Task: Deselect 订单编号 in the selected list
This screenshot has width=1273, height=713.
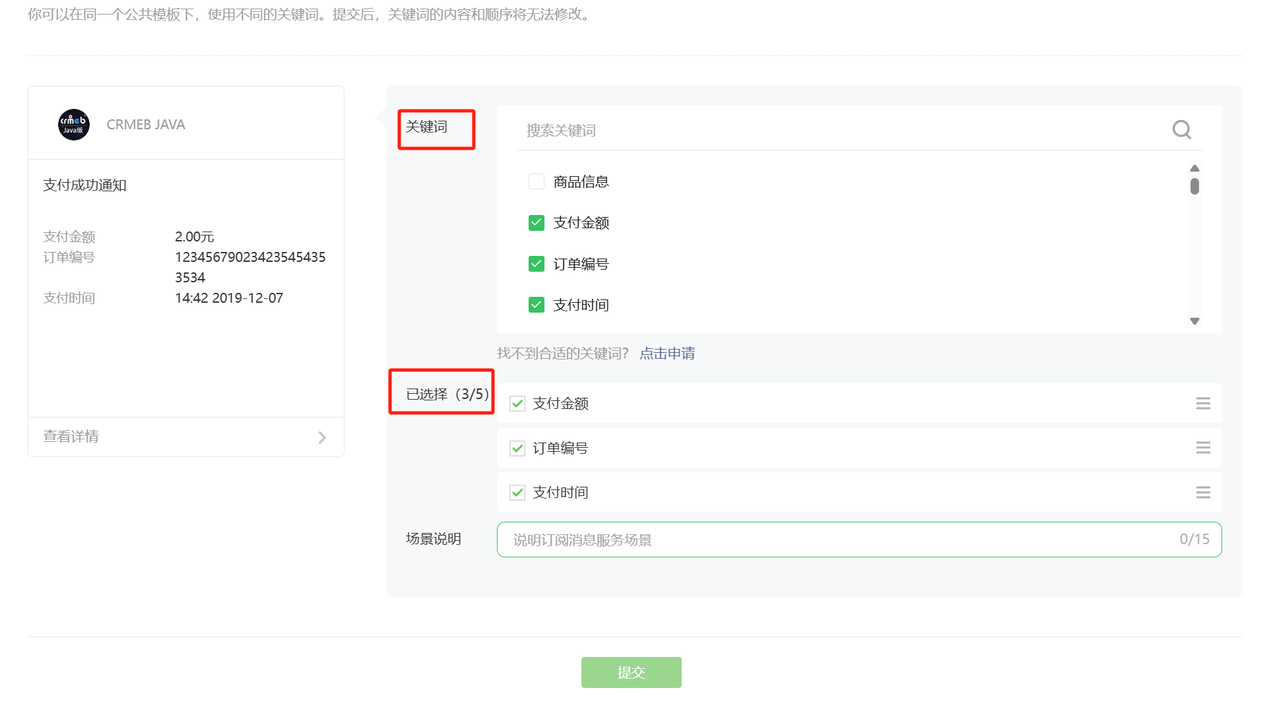Action: coord(517,449)
